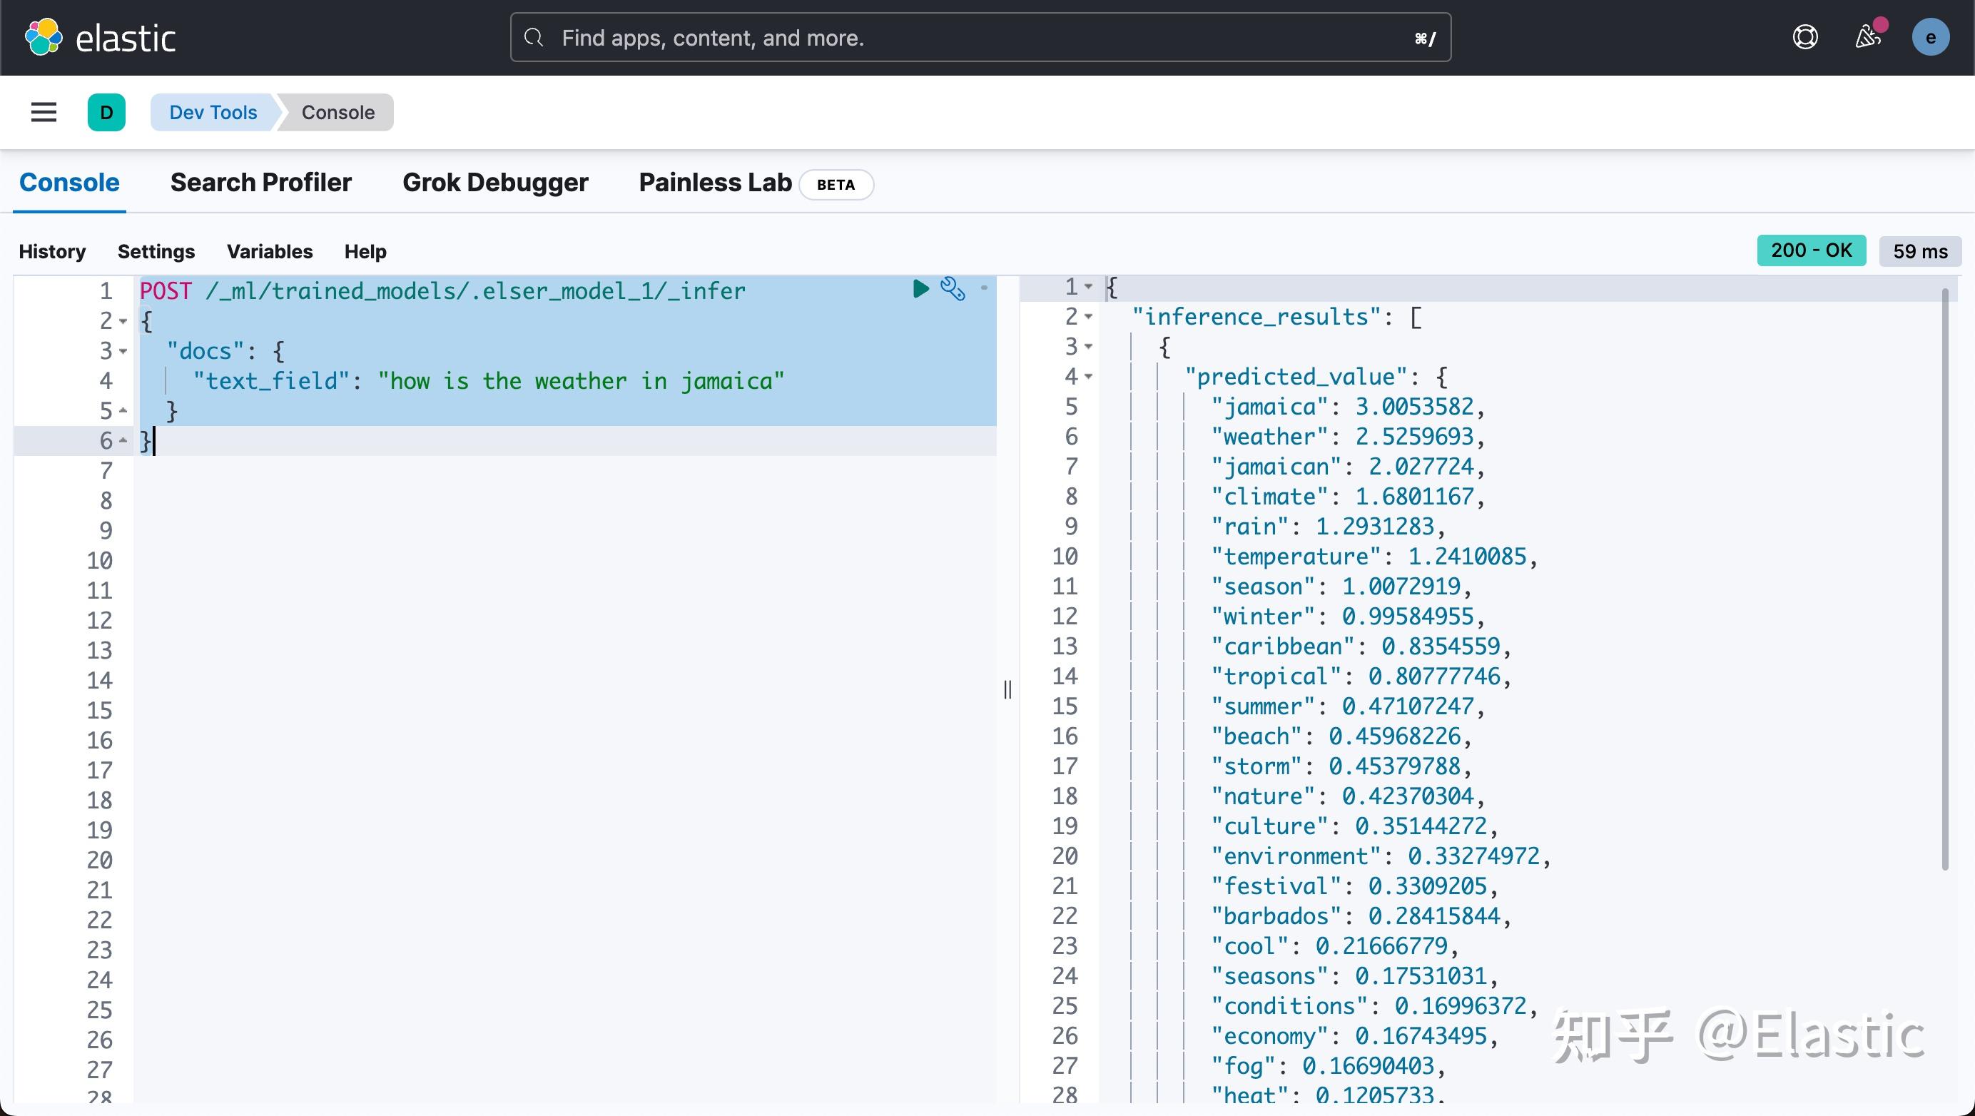Click the Dev Tools breadcrumb link
The width and height of the screenshot is (1975, 1116).
(x=212, y=112)
